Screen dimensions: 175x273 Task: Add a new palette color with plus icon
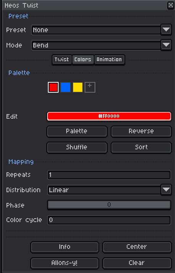coord(90,87)
